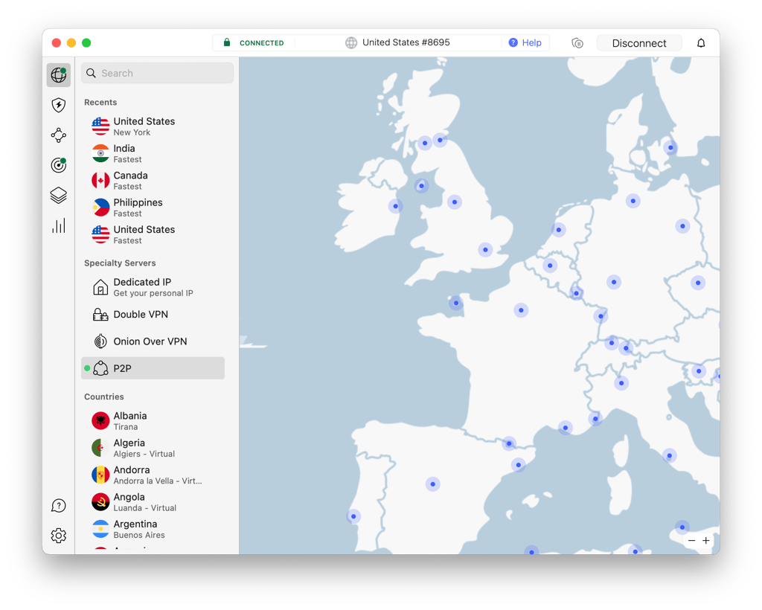Select Double VPN specialty server
The width and height of the screenshot is (762, 610).
(153, 314)
